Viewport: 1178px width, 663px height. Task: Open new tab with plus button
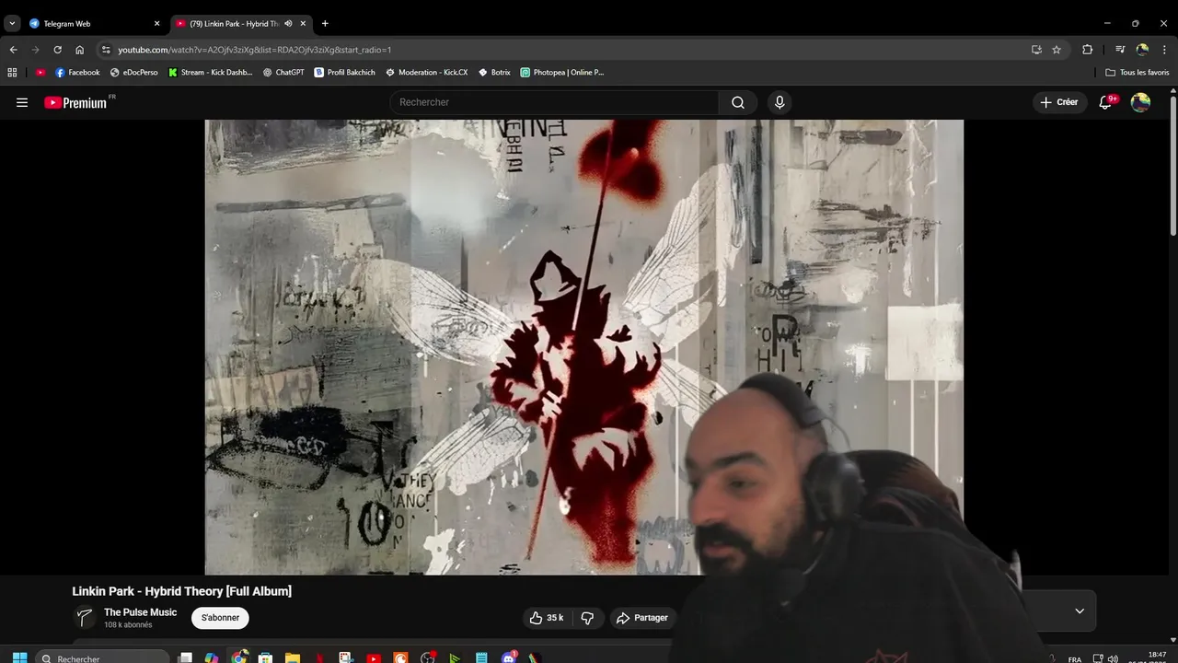(x=325, y=24)
